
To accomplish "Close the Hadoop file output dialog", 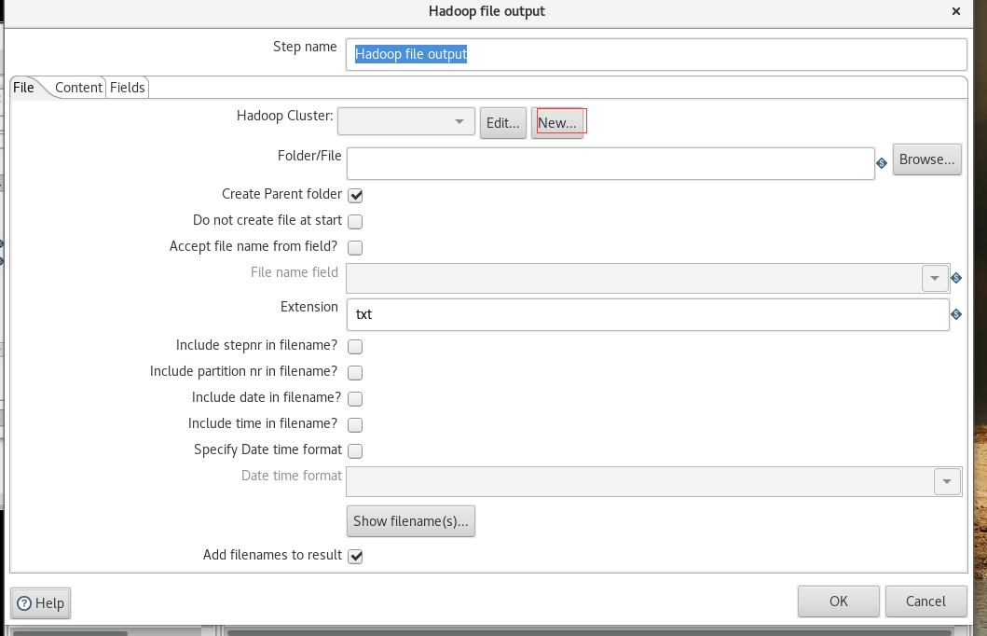I will click(x=956, y=11).
